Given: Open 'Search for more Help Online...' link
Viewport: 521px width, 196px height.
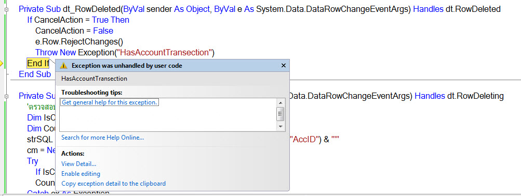Looking at the screenshot, I should pyautogui.click(x=103, y=138).
